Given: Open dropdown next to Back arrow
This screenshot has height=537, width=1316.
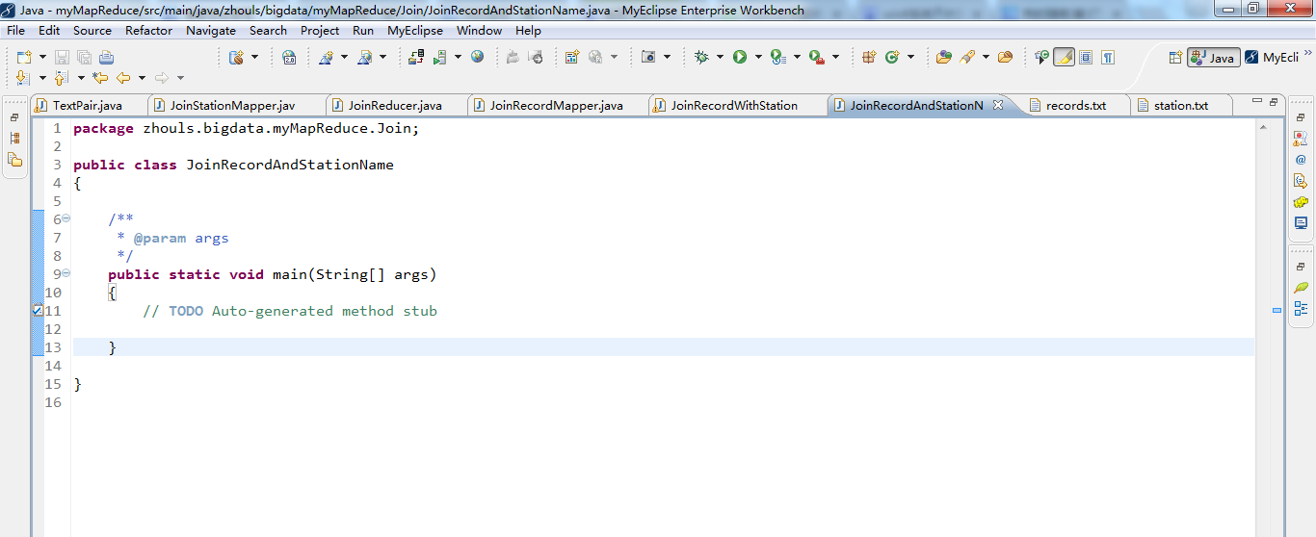Looking at the screenshot, I should pyautogui.click(x=142, y=78).
